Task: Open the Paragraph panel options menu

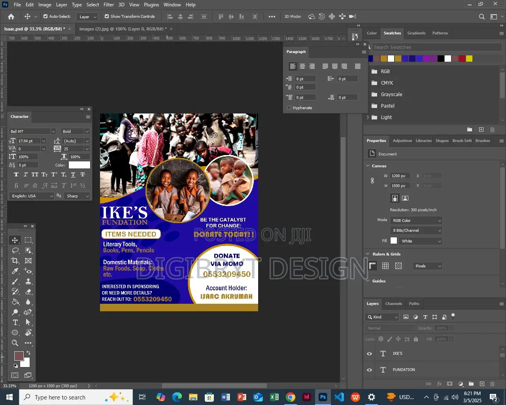Action: click(x=364, y=52)
